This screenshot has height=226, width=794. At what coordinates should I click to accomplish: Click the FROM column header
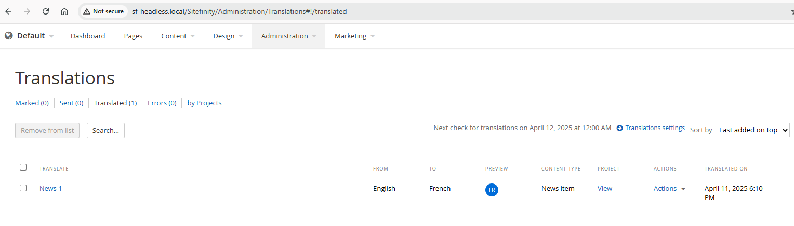[x=380, y=169]
